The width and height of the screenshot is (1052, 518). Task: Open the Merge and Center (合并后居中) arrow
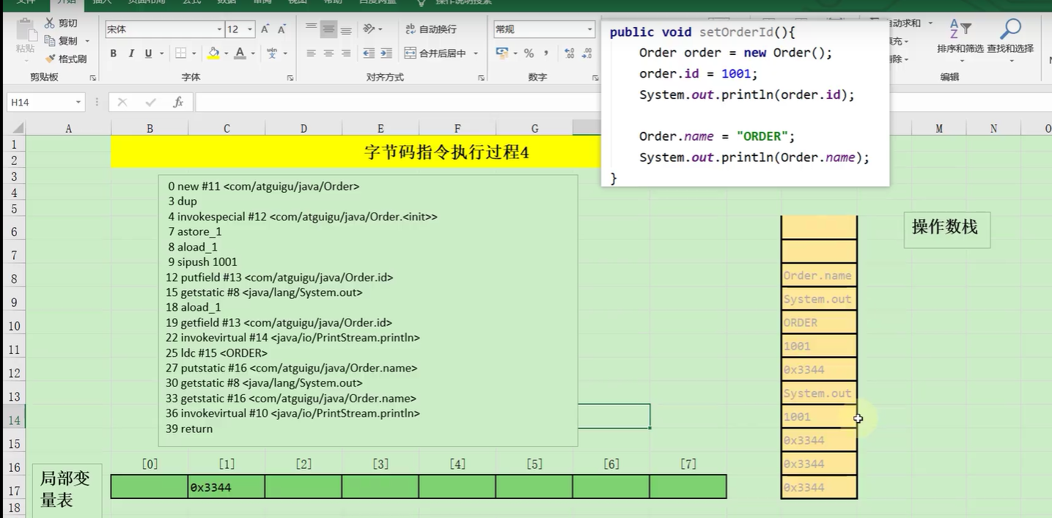coord(476,53)
